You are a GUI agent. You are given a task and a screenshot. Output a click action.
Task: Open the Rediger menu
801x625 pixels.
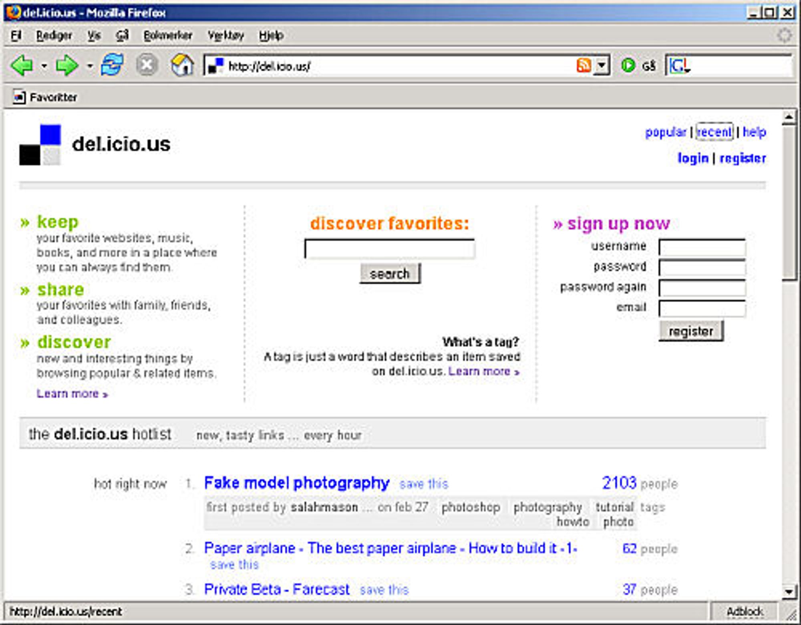54,36
